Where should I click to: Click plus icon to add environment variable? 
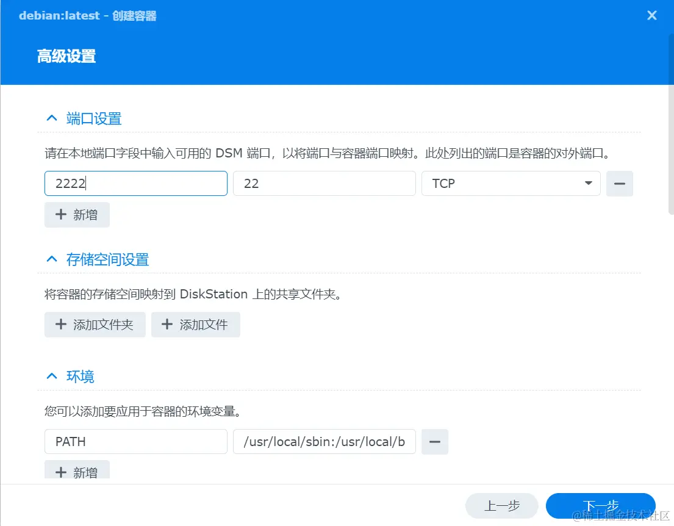coord(60,471)
